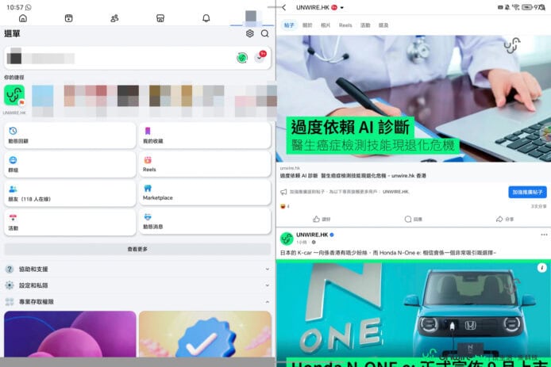Tap the notifications bell icon
The width and height of the screenshot is (551, 367).
206,18
